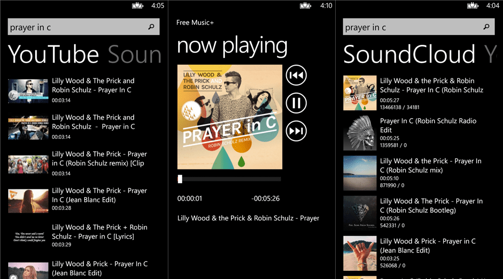Focus the search field on the YouTube screen
Image resolution: width=503 pixels, height=279 pixels.
(x=83, y=26)
